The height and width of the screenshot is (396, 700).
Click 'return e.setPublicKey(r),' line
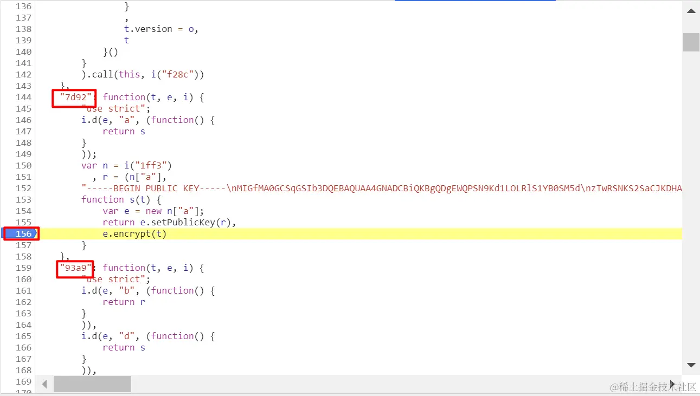click(x=169, y=222)
